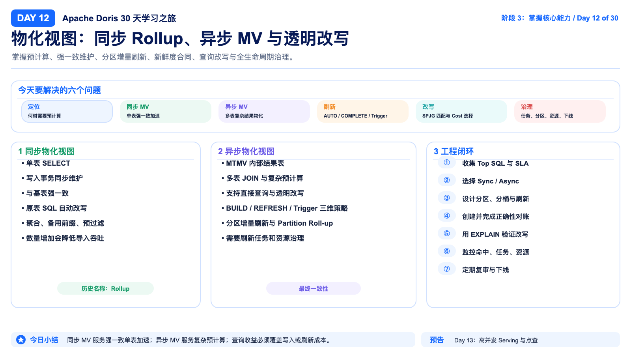Open the 治理 任务、分区、资源、下线 card

(x=560, y=111)
